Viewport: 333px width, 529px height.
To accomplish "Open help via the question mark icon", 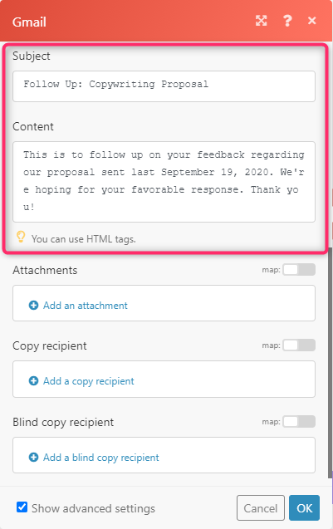I will pos(287,21).
